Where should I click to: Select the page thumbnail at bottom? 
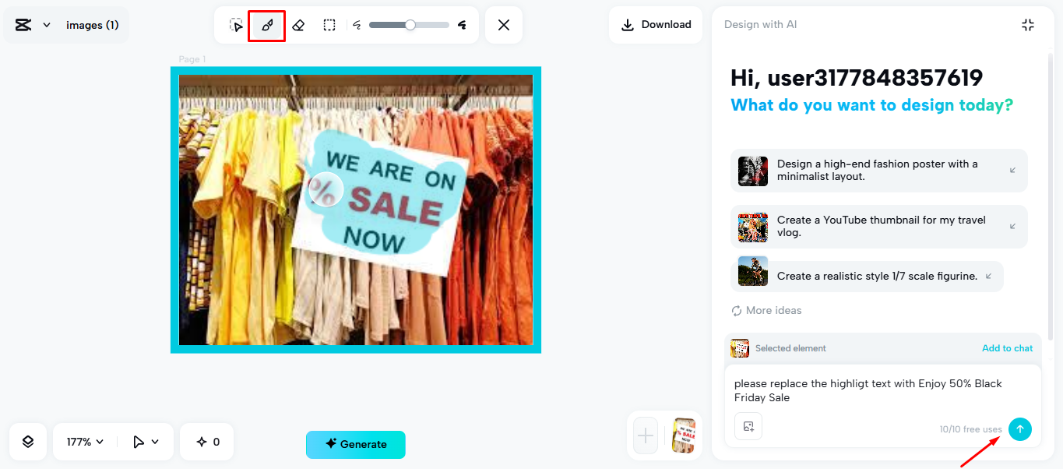point(684,436)
